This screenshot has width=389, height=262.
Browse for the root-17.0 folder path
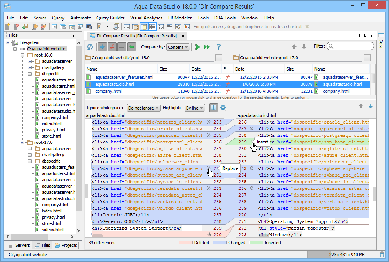(367, 58)
